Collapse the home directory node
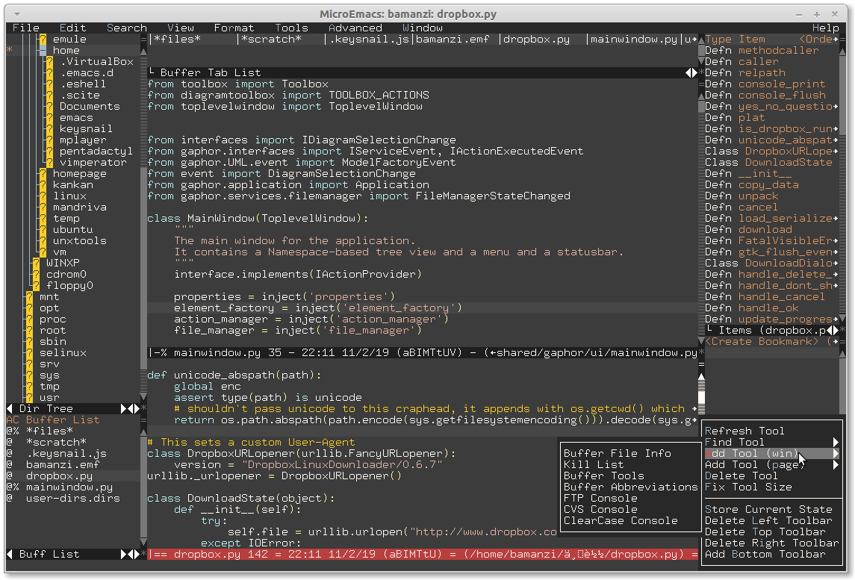 pos(43,51)
